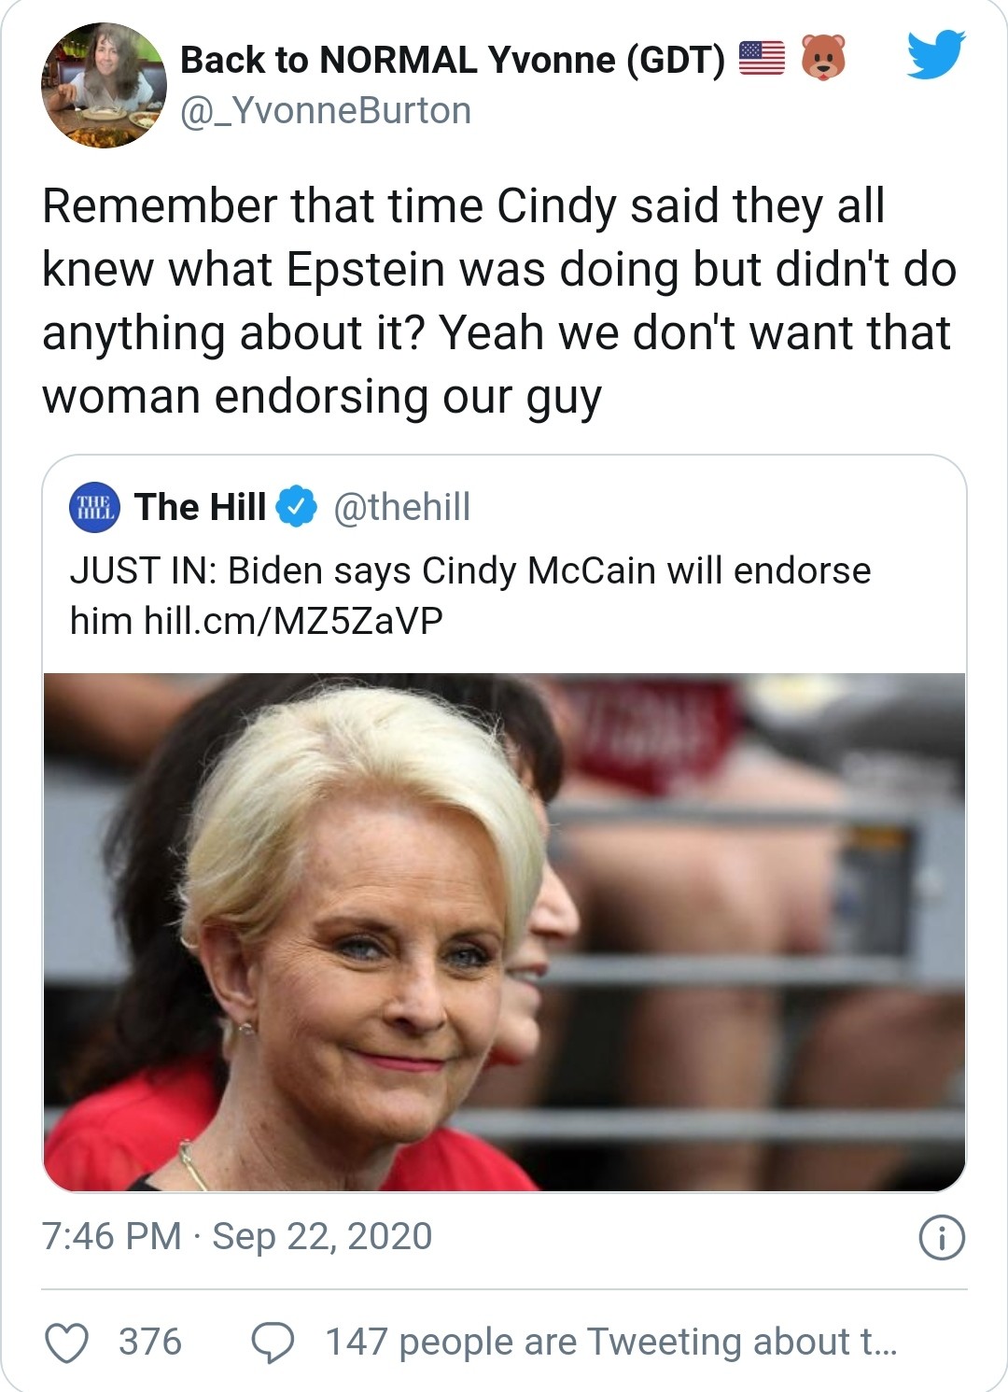Click the @thehill handle
This screenshot has height=1392, width=1008.
pos(401,507)
